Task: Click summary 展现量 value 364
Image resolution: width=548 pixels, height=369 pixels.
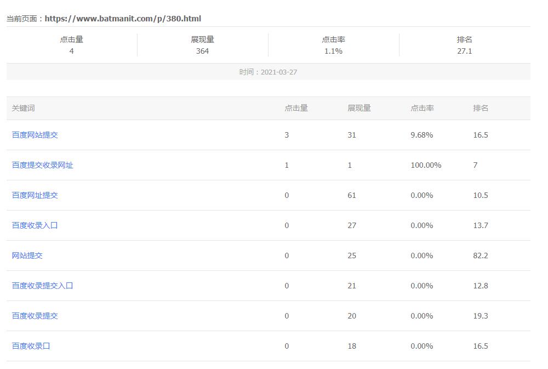Action: click(x=202, y=51)
